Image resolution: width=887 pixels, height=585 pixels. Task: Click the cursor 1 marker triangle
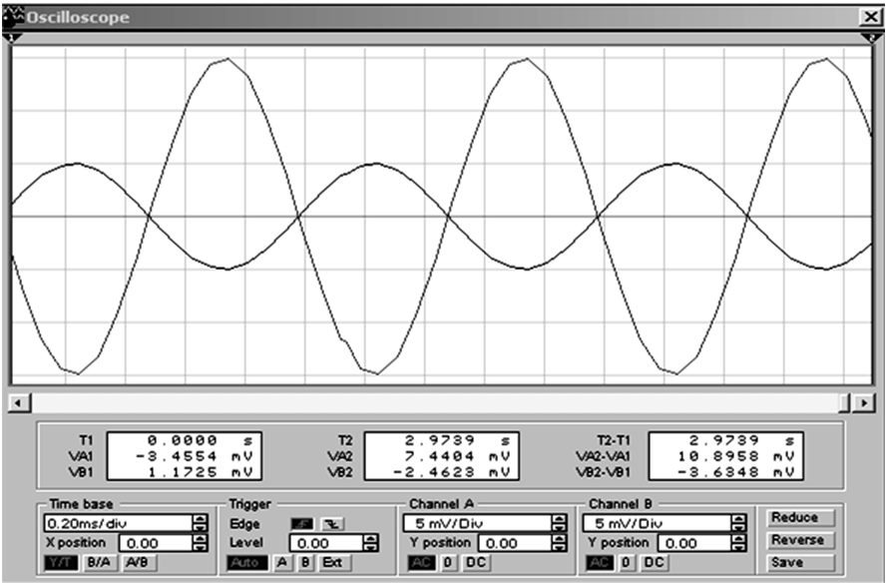point(12,38)
